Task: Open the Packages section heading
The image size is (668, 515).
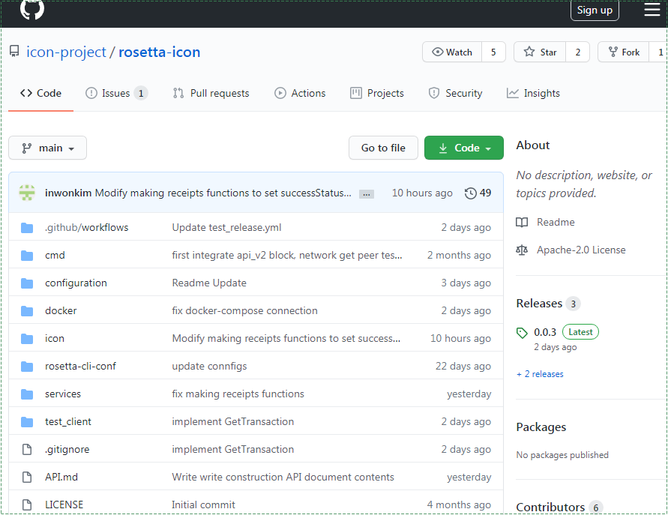Action: tap(541, 427)
